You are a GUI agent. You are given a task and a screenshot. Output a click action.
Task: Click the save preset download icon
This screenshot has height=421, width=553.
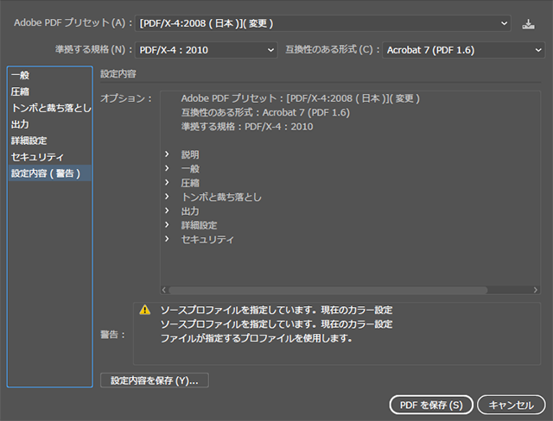coord(528,24)
